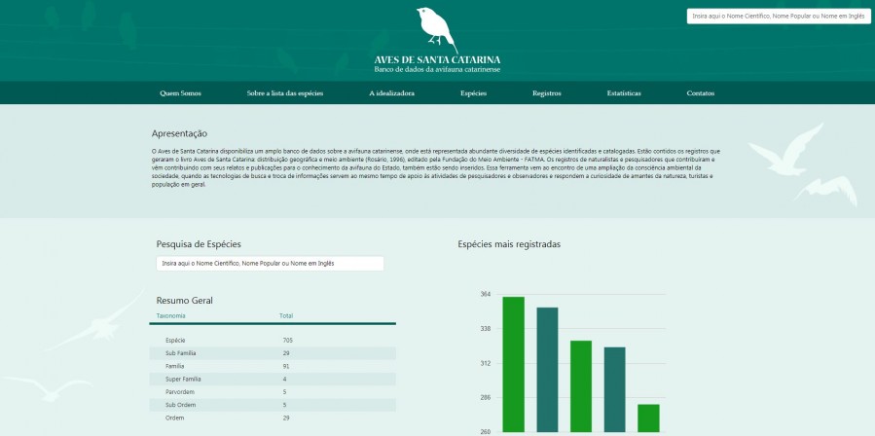The image size is (875, 436).
Task: Click the white bird logo
Action: 436,28
